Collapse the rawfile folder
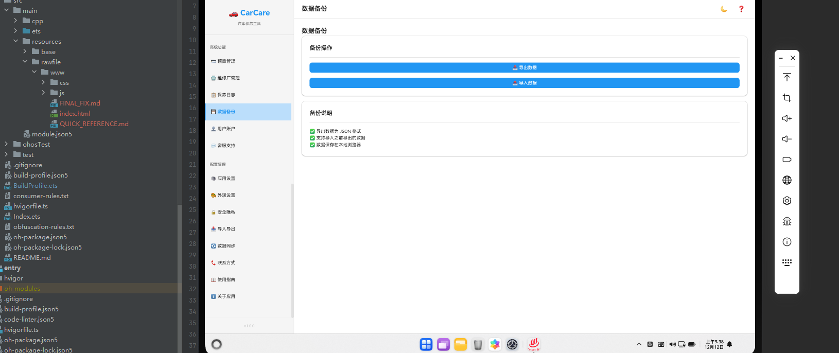The width and height of the screenshot is (839, 353). click(25, 62)
